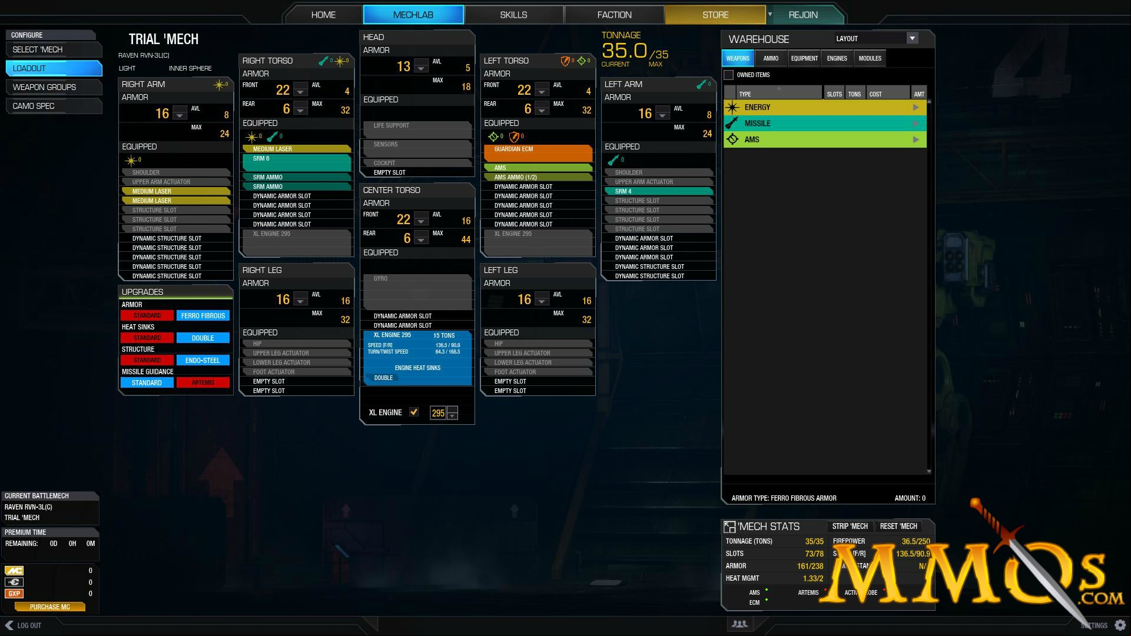
Task: Click the C-Bills currency icon
Action: (14, 582)
